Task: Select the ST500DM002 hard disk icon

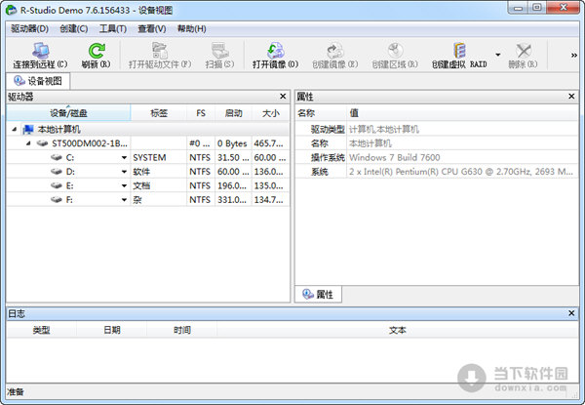Action: point(42,143)
